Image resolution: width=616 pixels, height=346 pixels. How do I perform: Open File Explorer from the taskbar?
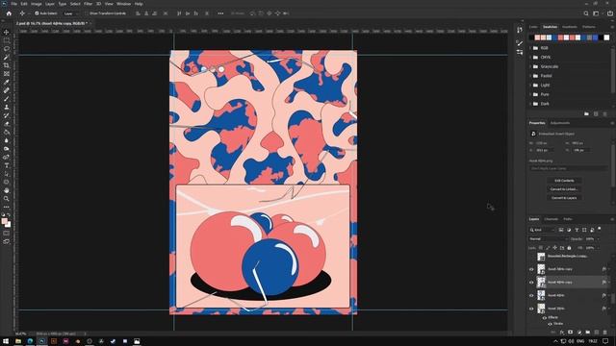(x=18, y=341)
